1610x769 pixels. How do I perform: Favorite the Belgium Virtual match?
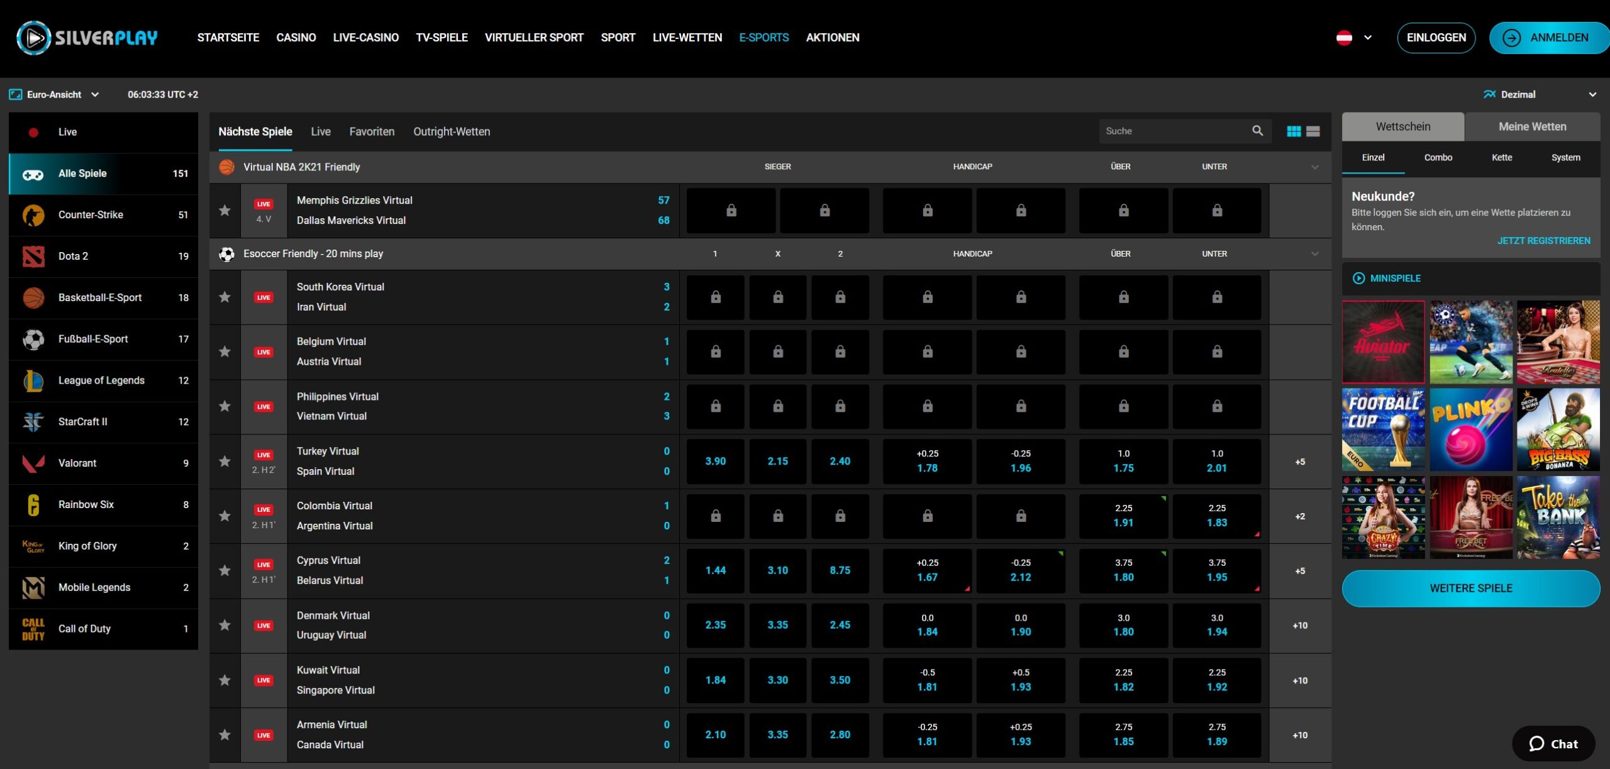(x=225, y=352)
